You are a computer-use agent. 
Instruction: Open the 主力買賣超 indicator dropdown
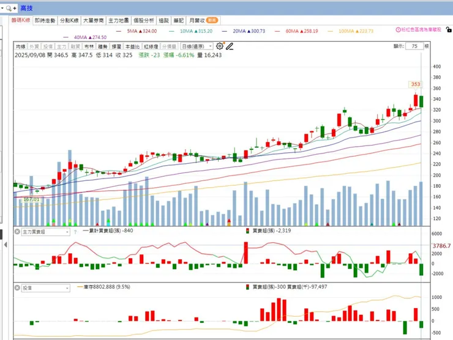[46, 232]
